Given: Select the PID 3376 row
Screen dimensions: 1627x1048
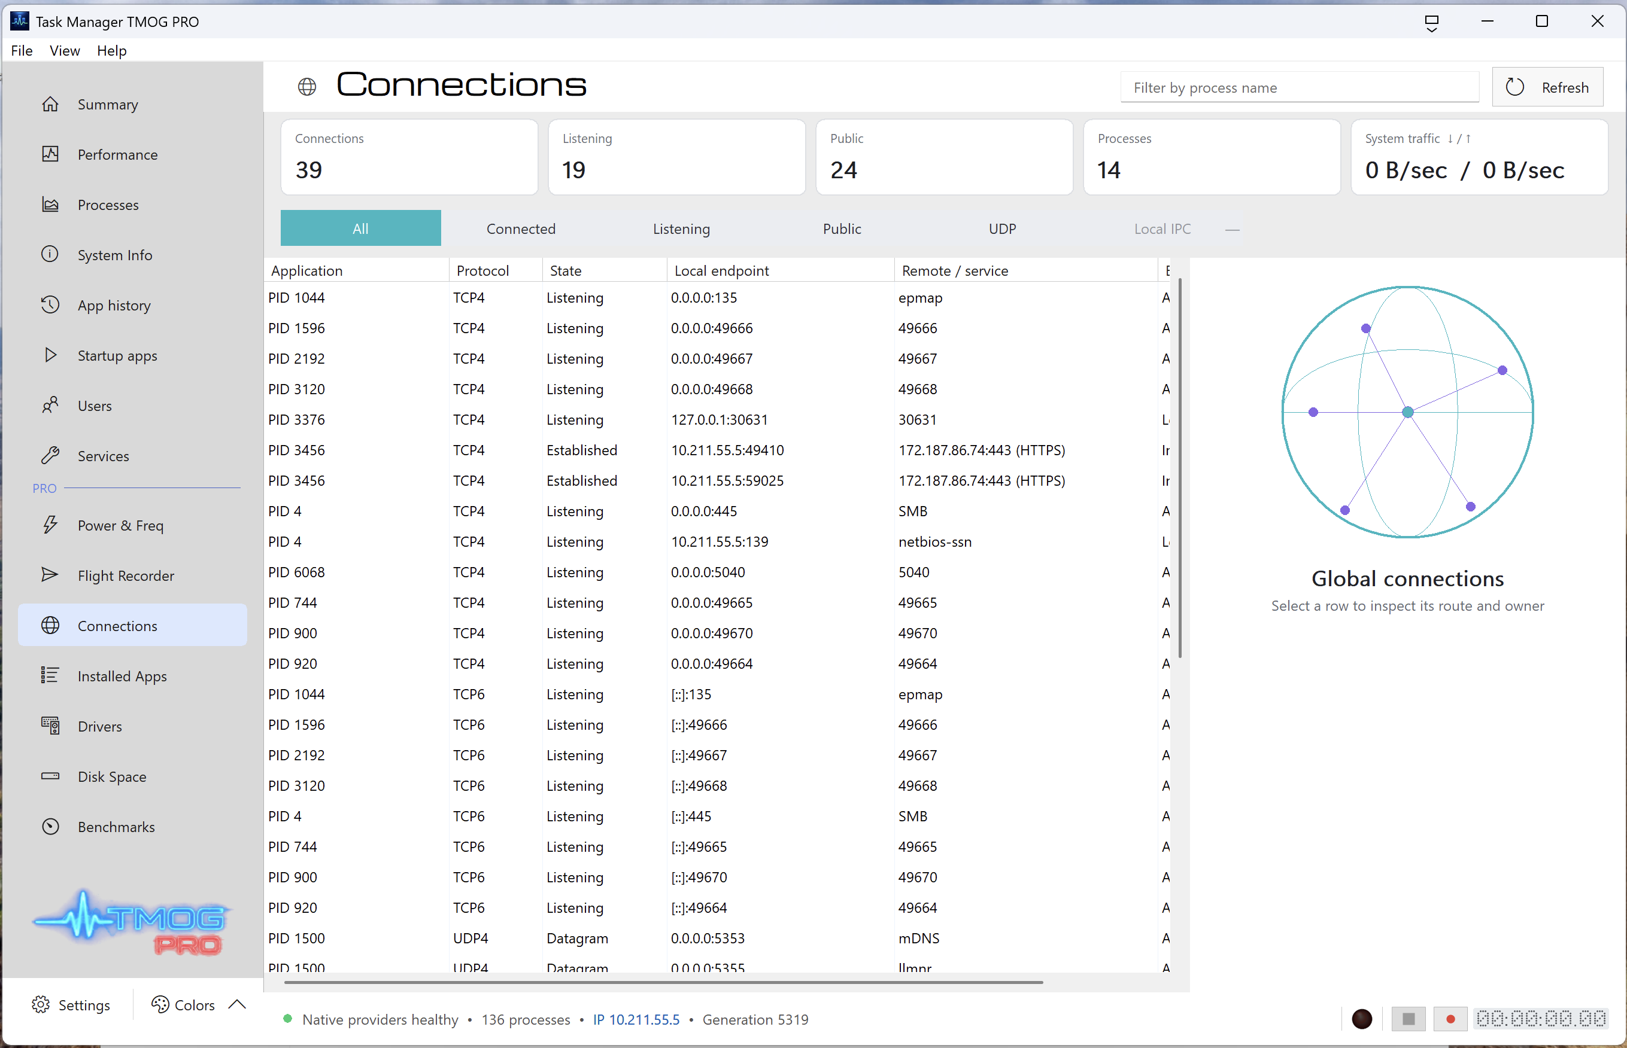Looking at the screenshot, I should [718, 419].
